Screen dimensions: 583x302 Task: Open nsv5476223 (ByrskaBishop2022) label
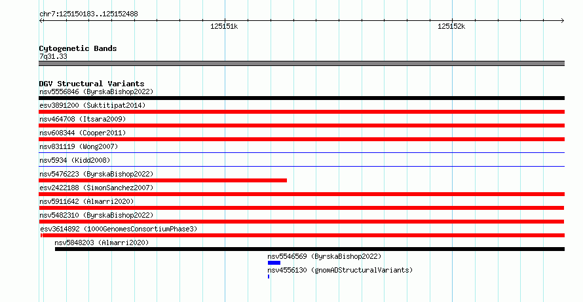click(x=96, y=174)
